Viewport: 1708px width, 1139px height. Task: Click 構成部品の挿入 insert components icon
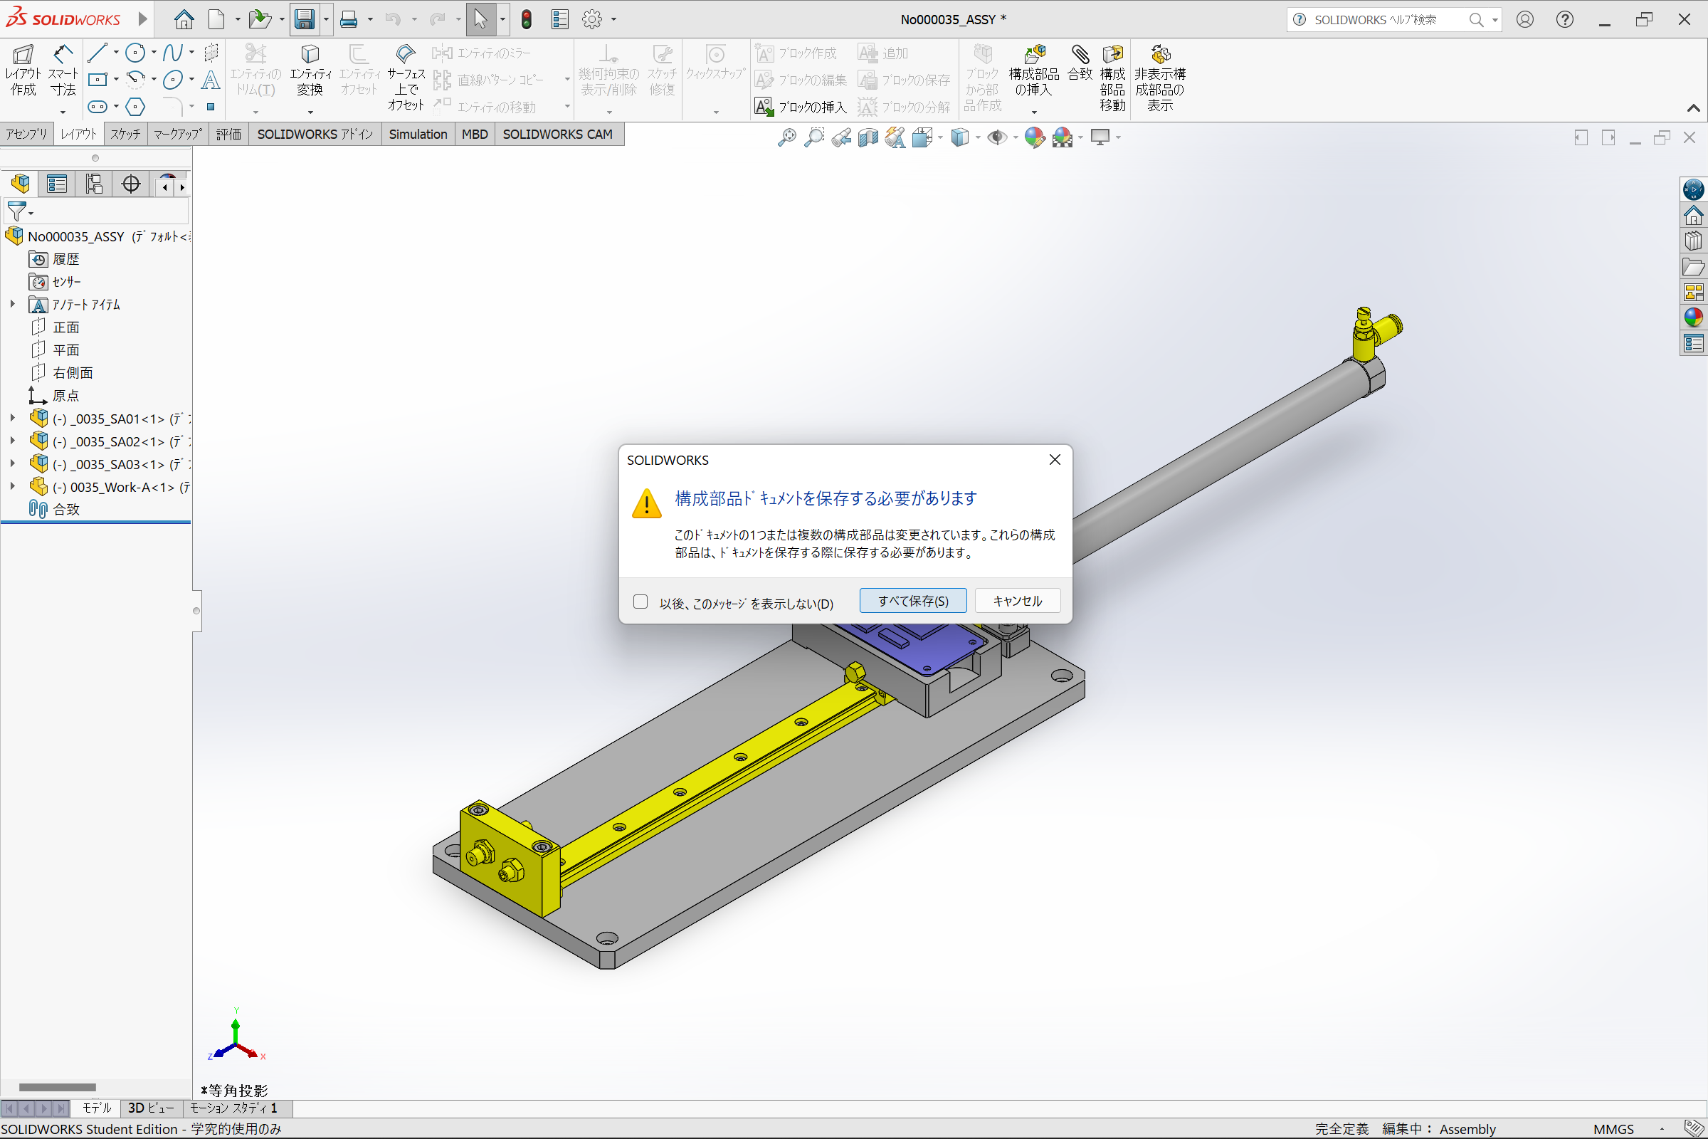tap(1034, 70)
